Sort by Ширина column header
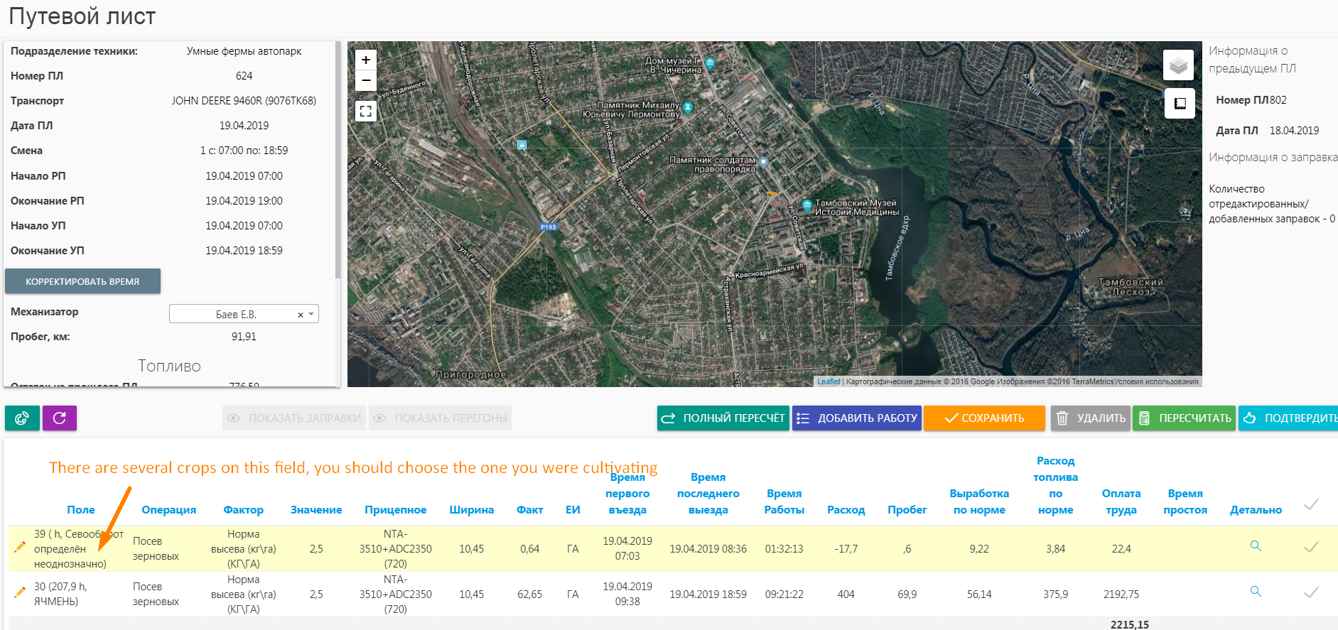 (x=472, y=510)
